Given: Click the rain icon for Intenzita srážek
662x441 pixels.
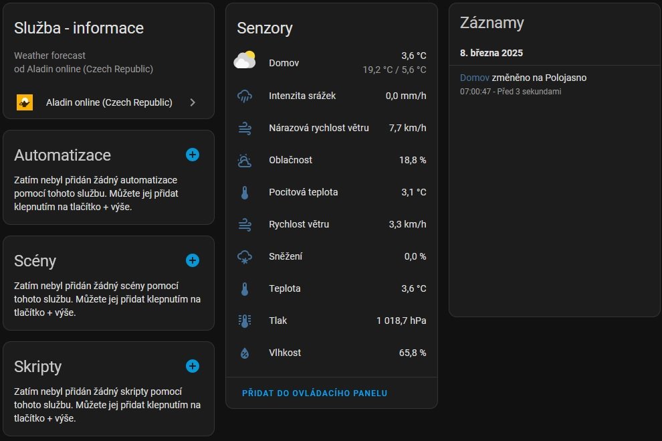Looking at the screenshot, I should (245, 96).
